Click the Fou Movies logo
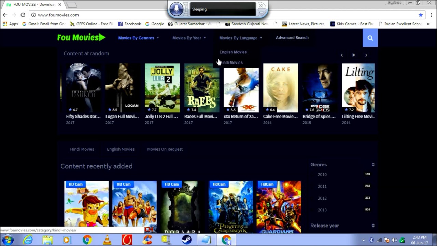The height and width of the screenshot is (246, 437). 82,38
